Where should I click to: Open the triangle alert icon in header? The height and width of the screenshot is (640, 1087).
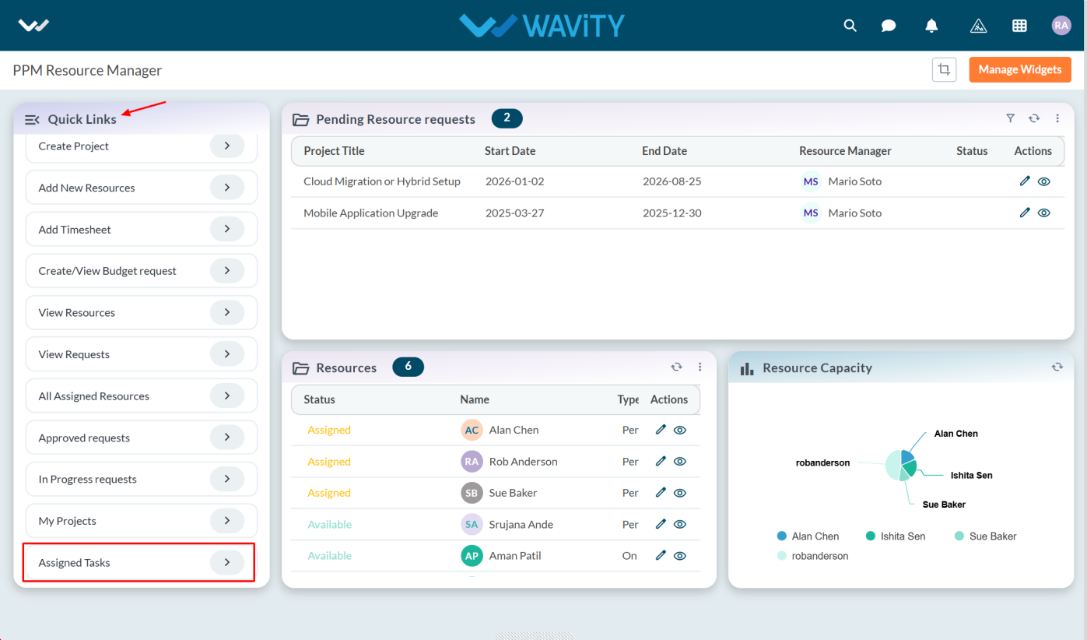[x=979, y=26]
